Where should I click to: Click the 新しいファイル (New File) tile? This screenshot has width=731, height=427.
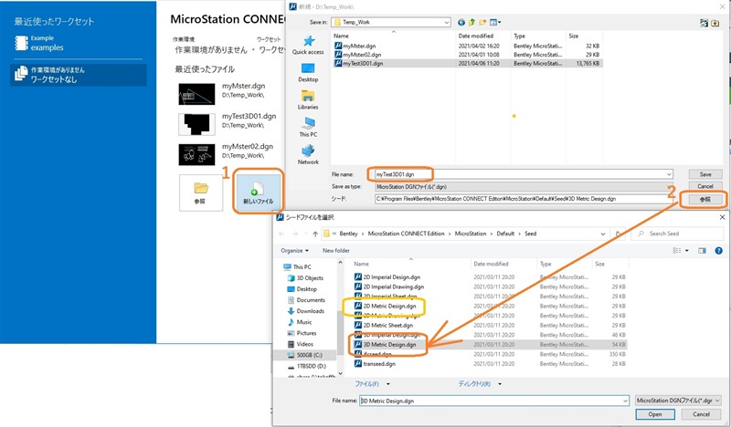(x=259, y=192)
